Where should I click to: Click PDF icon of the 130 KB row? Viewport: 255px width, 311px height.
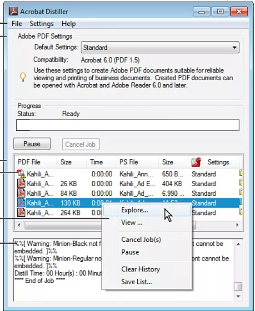[21, 203]
